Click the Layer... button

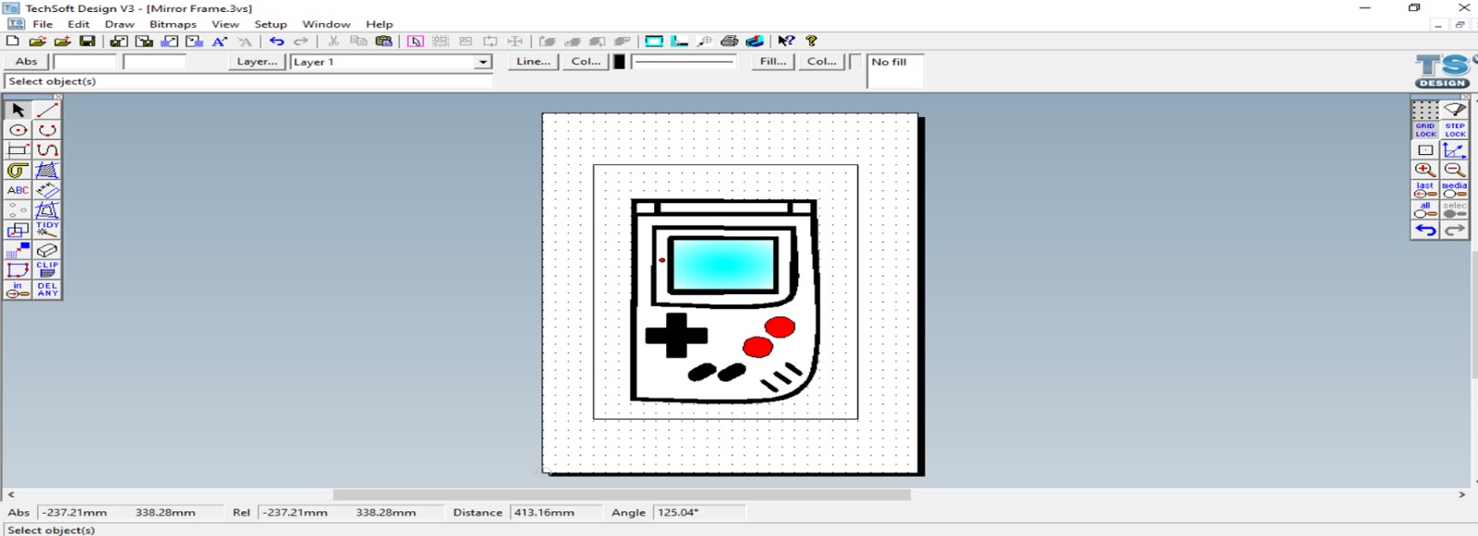257,62
